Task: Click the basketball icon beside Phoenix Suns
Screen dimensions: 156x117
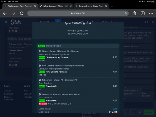Action: coord(40,51)
